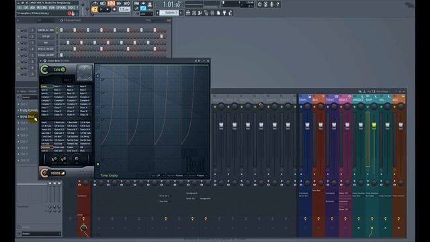This screenshot has height=242, width=430.
Task: Select the Basic 2 time preset slot
Action: 73,87
